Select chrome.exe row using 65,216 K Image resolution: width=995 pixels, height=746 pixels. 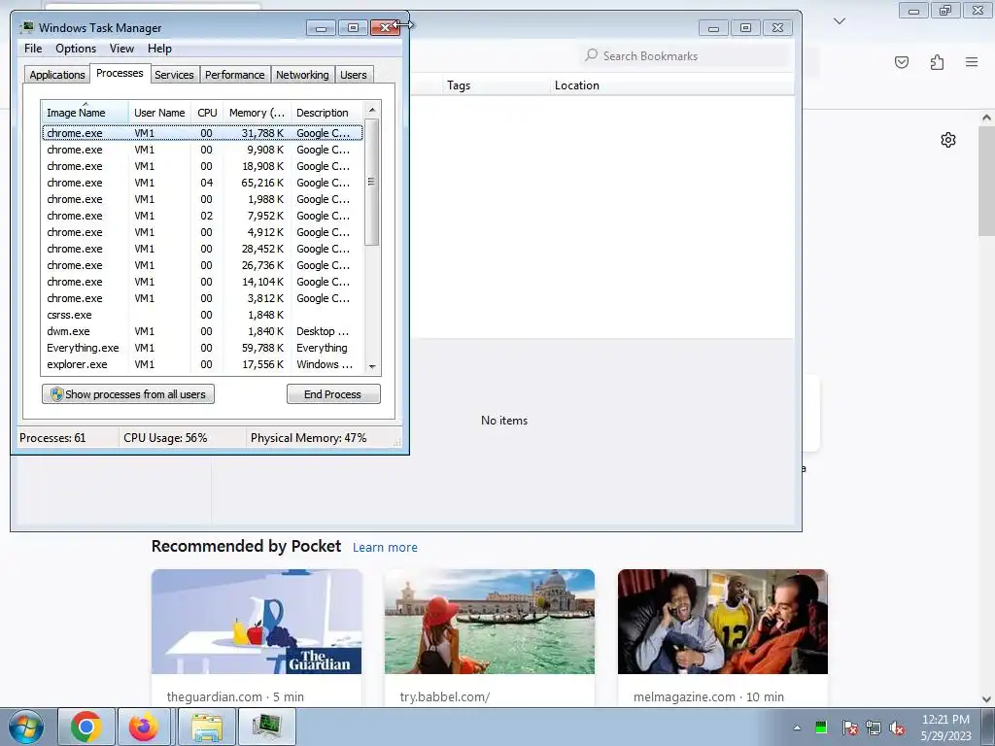[x=202, y=183]
